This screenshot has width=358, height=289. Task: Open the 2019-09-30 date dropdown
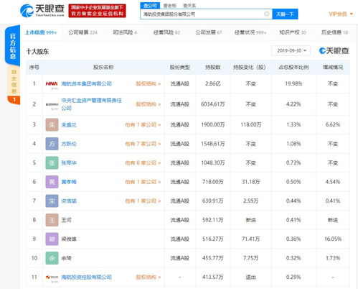(291, 51)
